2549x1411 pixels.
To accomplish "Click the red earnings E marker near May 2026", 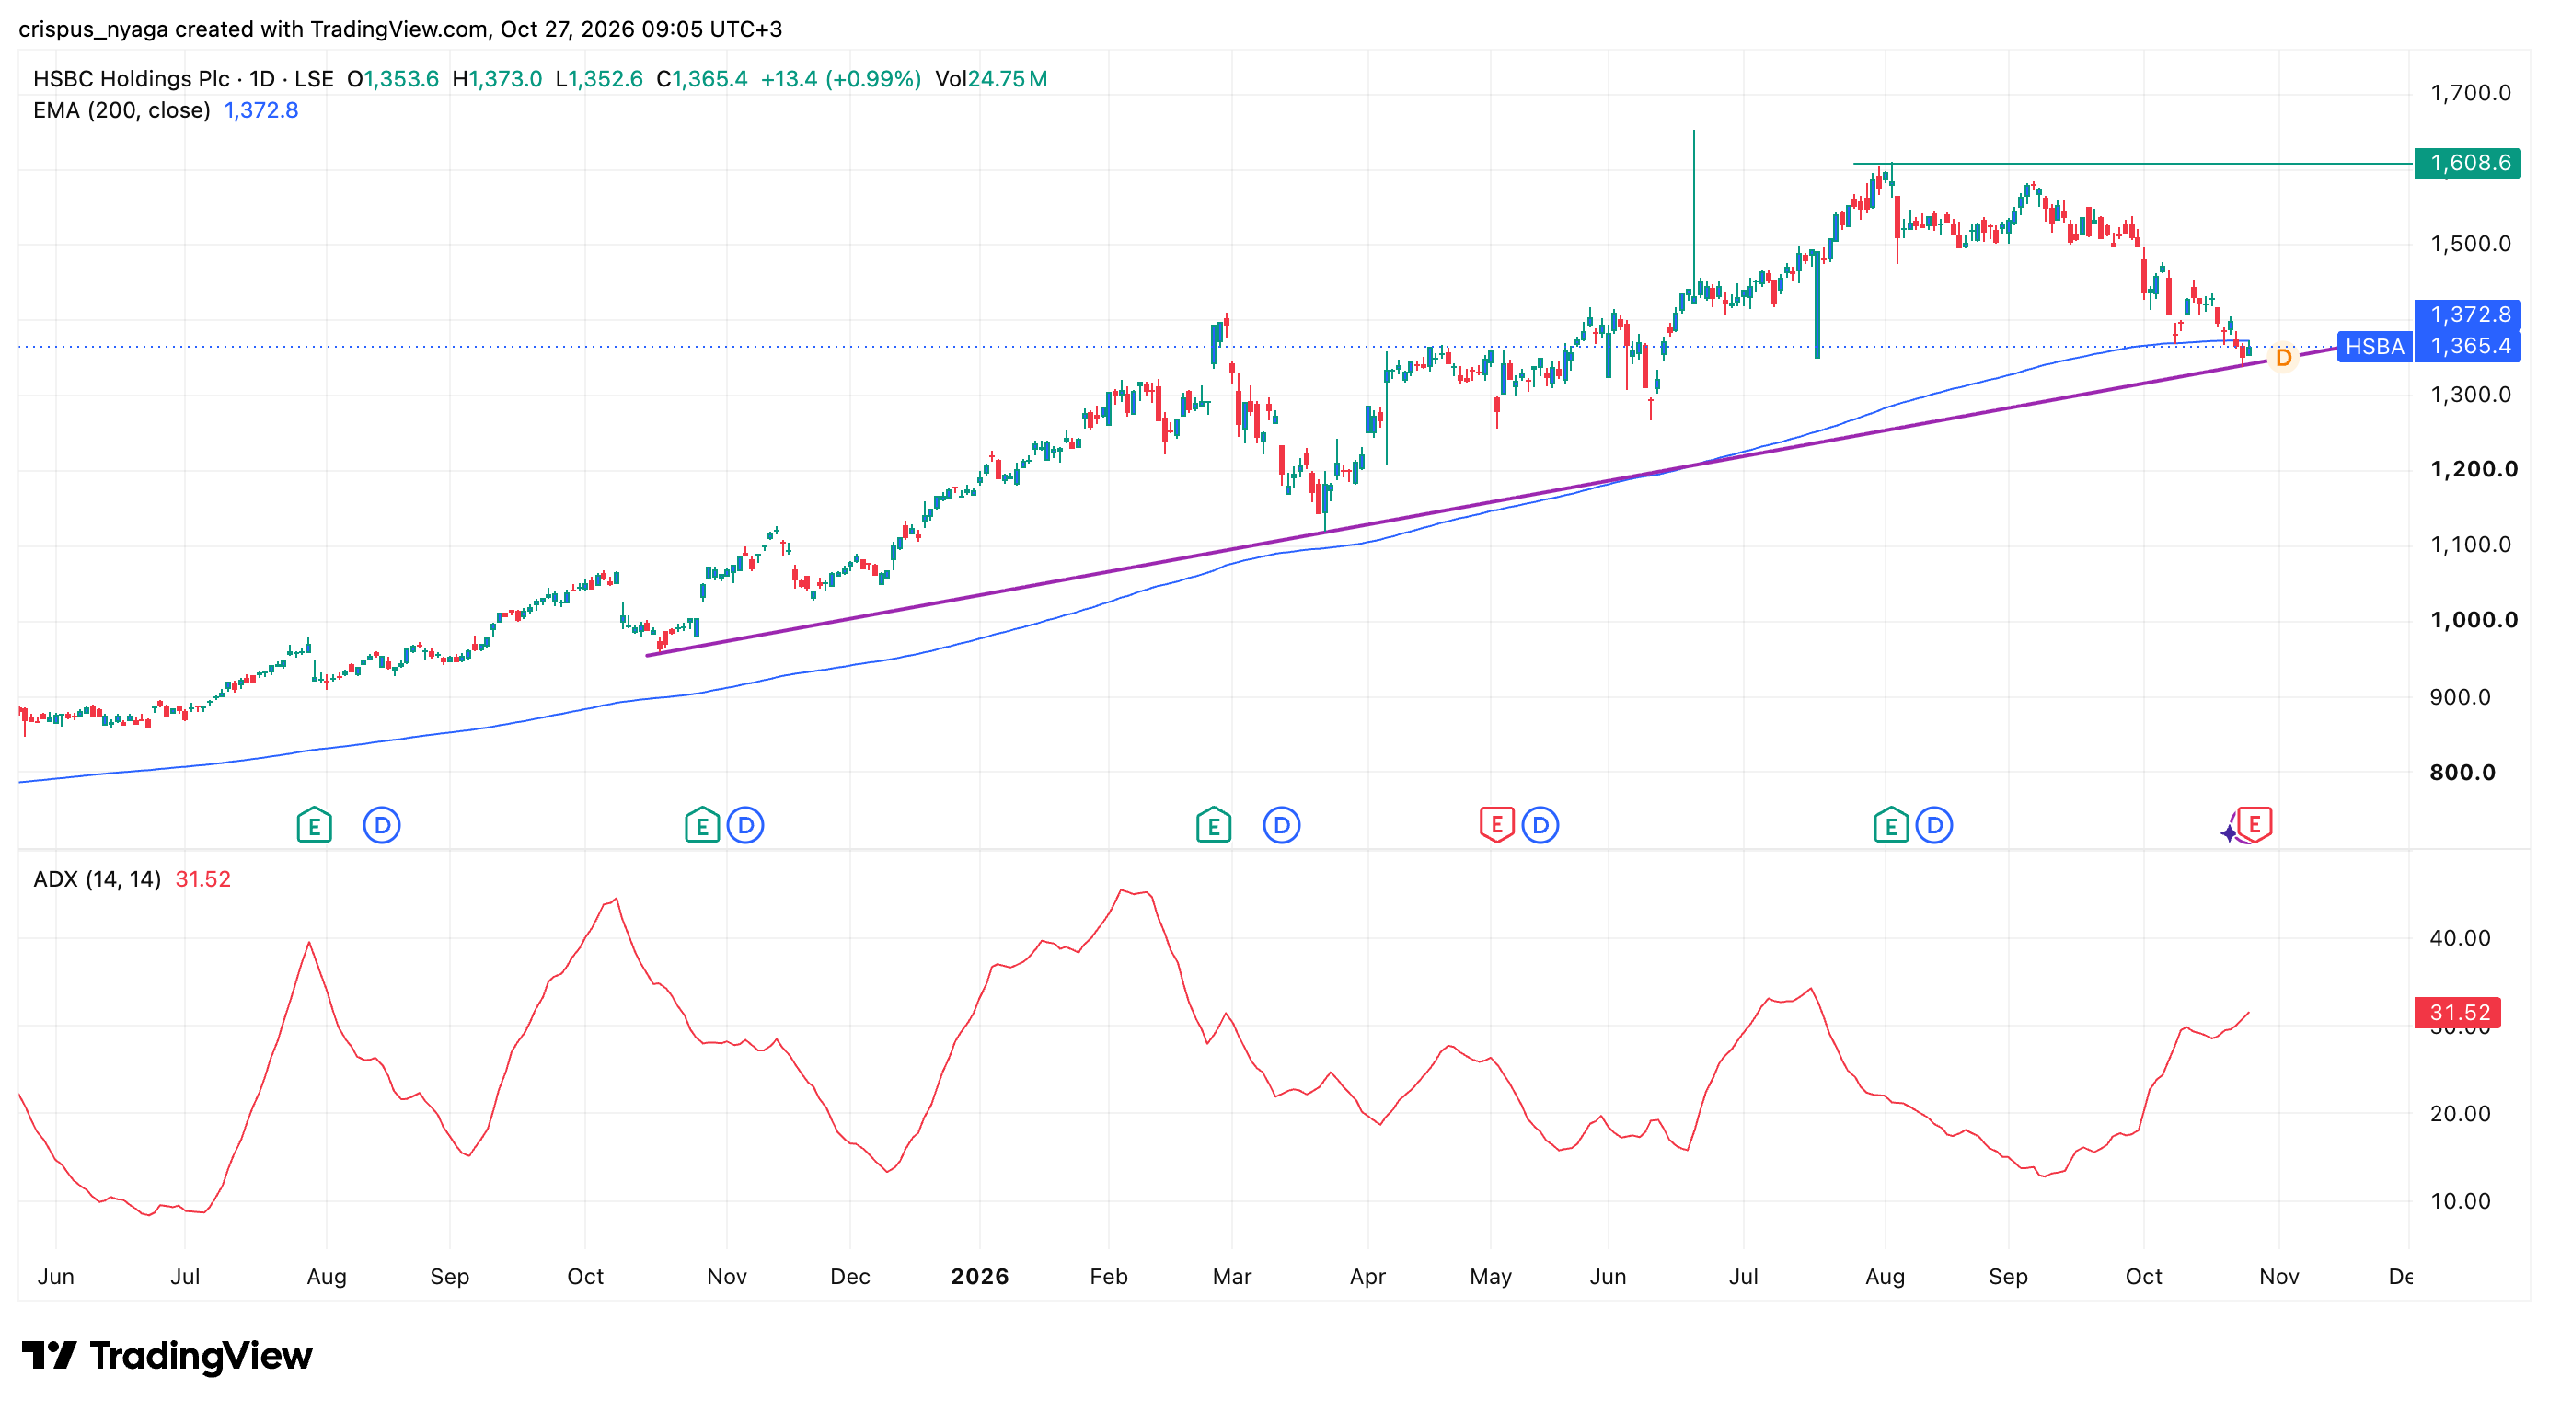I will click(x=1497, y=825).
